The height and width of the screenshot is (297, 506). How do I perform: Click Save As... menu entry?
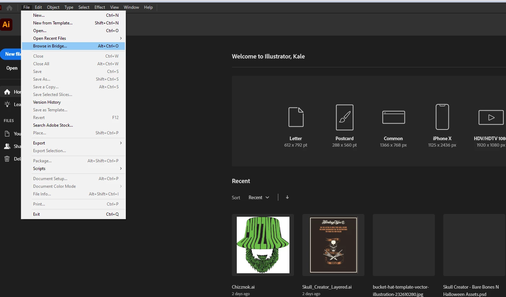tap(73, 79)
